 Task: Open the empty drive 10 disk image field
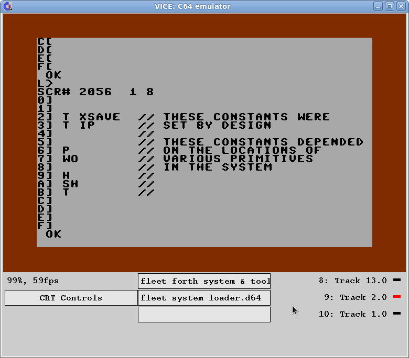pyautogui.click(x=204, y=315)
